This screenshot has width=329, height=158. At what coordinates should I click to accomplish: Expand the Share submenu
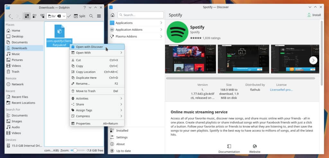(x=97, y=104)
